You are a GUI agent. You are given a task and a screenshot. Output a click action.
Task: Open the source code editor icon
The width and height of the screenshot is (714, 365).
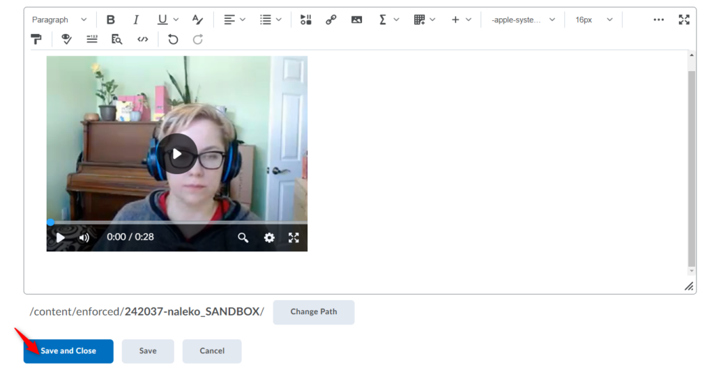tap(142, 40)
